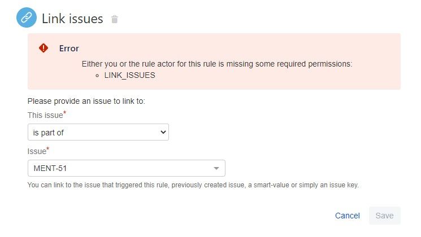Click the "This issue" field label
This screenshot has height=237, width=421.
[x=45, y=115]
